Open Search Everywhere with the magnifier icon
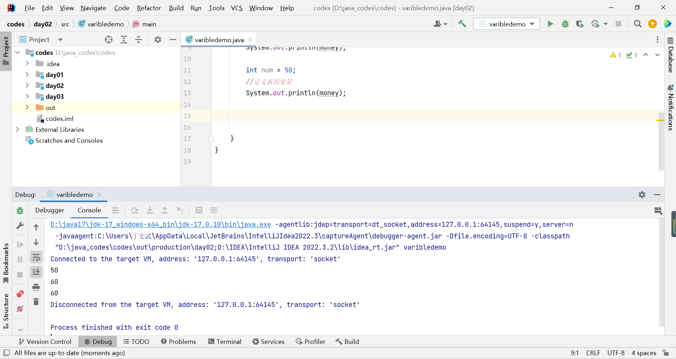 click(637, 24)
